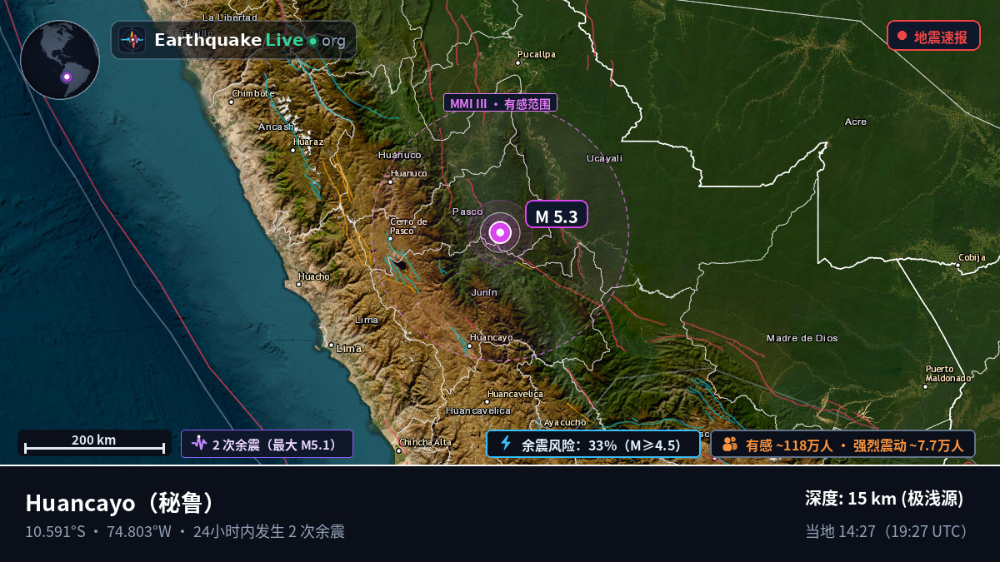Click the Pucallpa city label
The height and width of the screenshot is (562, 1000).
click(536, 54)
